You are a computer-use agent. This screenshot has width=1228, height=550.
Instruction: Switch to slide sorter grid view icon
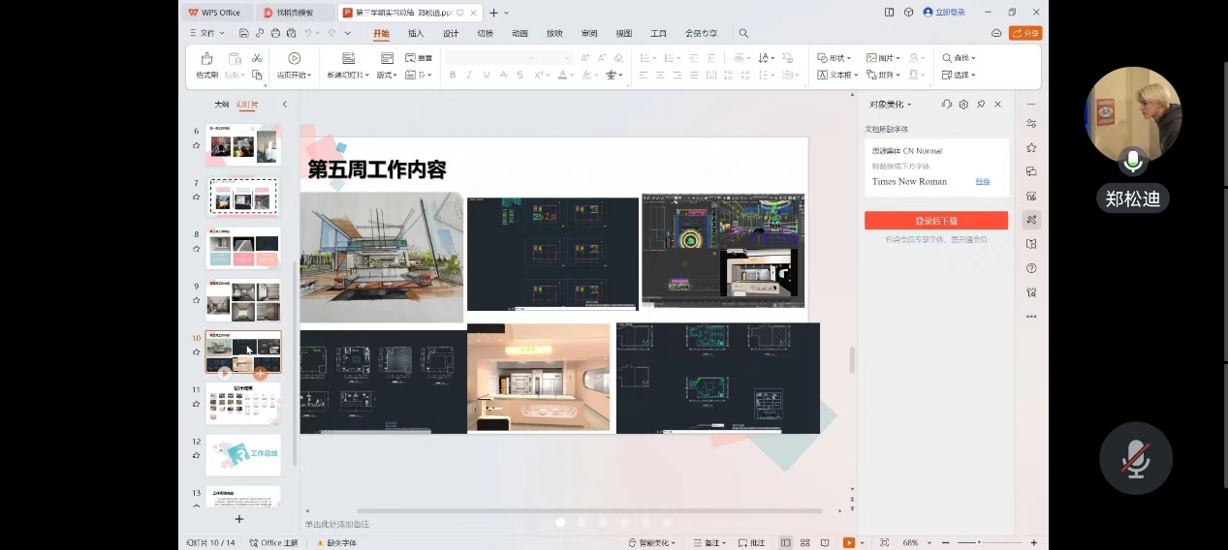pyautogui.click(x=805, y=543)
